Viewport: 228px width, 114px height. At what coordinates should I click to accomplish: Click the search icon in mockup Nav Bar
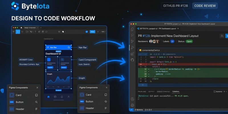(69, 47)
